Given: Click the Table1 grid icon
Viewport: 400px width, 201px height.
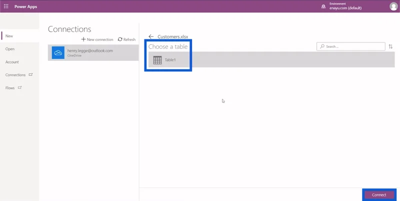Looking at the screenshot, I should click(157, 60).
